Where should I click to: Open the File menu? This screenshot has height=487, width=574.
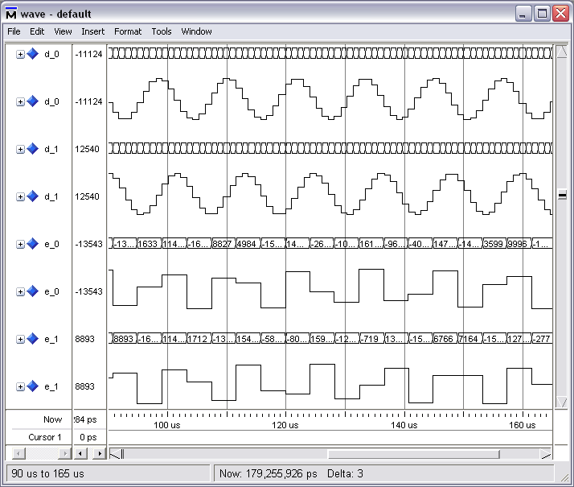(x=14, y=31)
